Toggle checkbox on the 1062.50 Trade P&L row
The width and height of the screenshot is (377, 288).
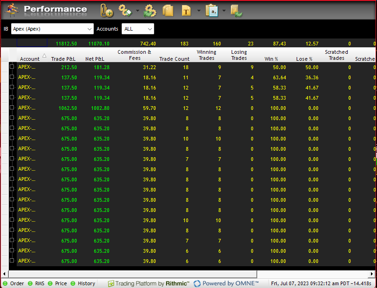(x=12, y=108)
